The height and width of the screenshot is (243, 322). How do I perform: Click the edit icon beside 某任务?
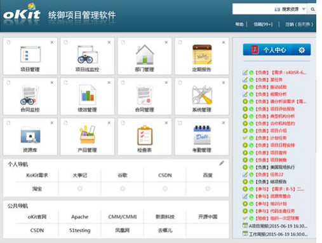[245, 80]
